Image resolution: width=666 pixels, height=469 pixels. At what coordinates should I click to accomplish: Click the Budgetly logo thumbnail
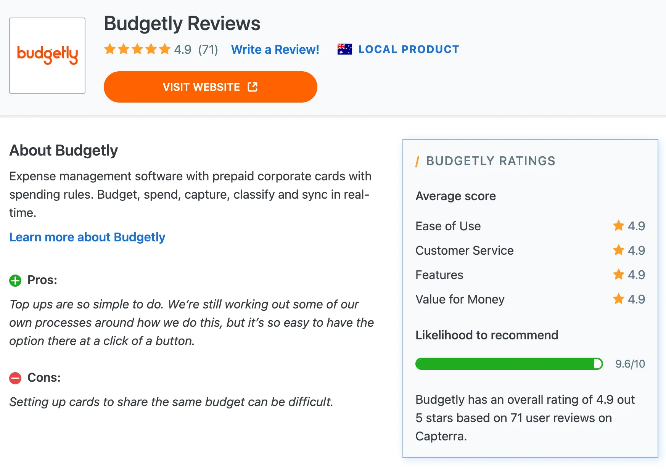(47, 56)
